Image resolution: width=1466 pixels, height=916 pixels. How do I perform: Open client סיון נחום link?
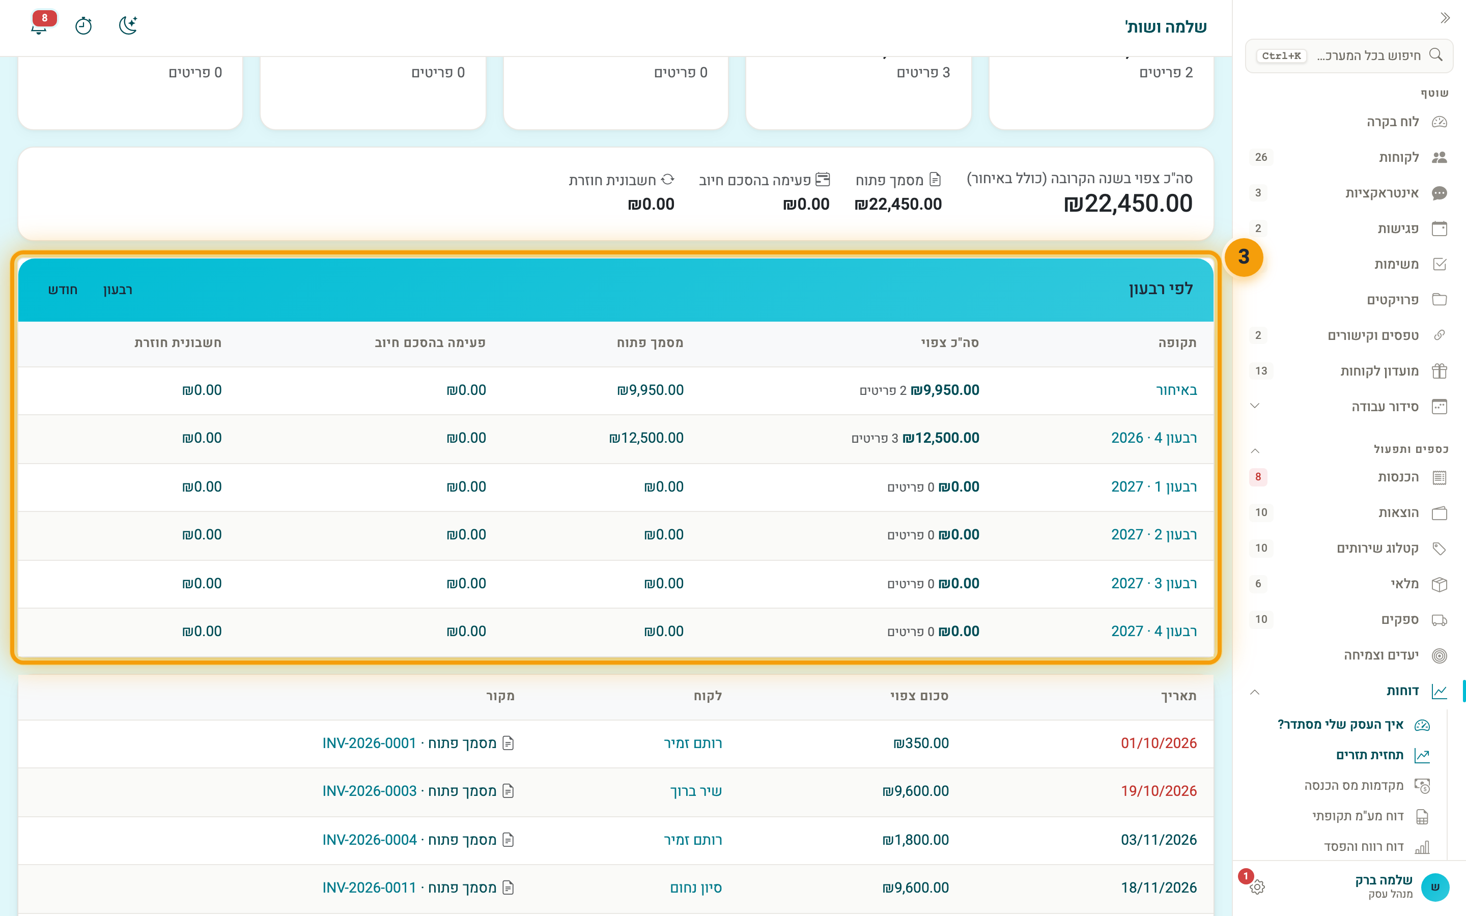695,888
